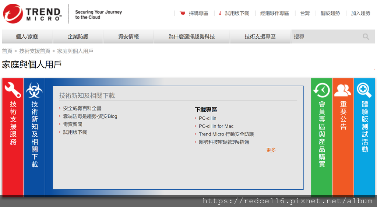Click the red shopping cart icon

point(183,13)
